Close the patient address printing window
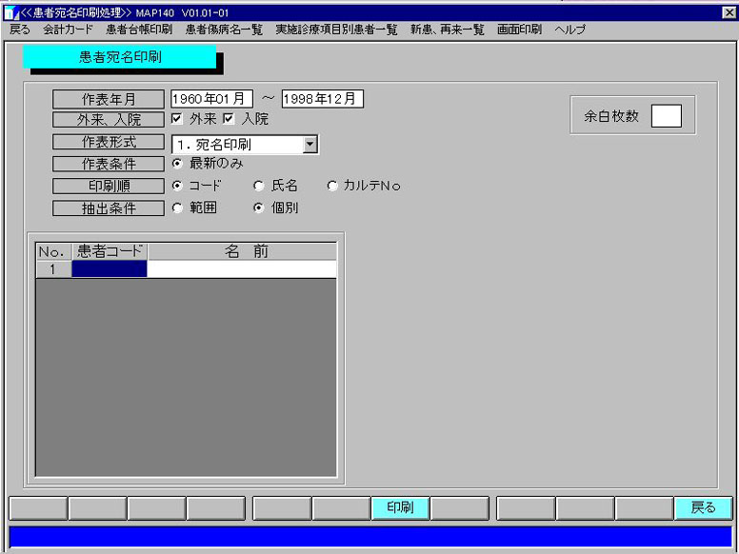 [x=729, y=12]
